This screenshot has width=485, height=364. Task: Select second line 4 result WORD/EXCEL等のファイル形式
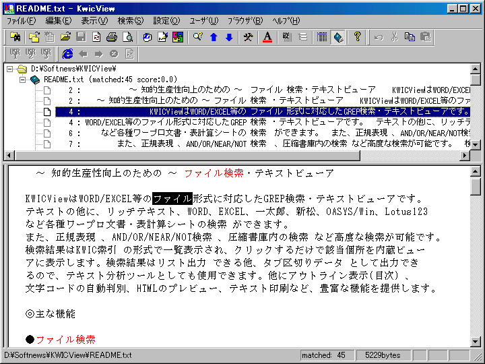(262, 123)
